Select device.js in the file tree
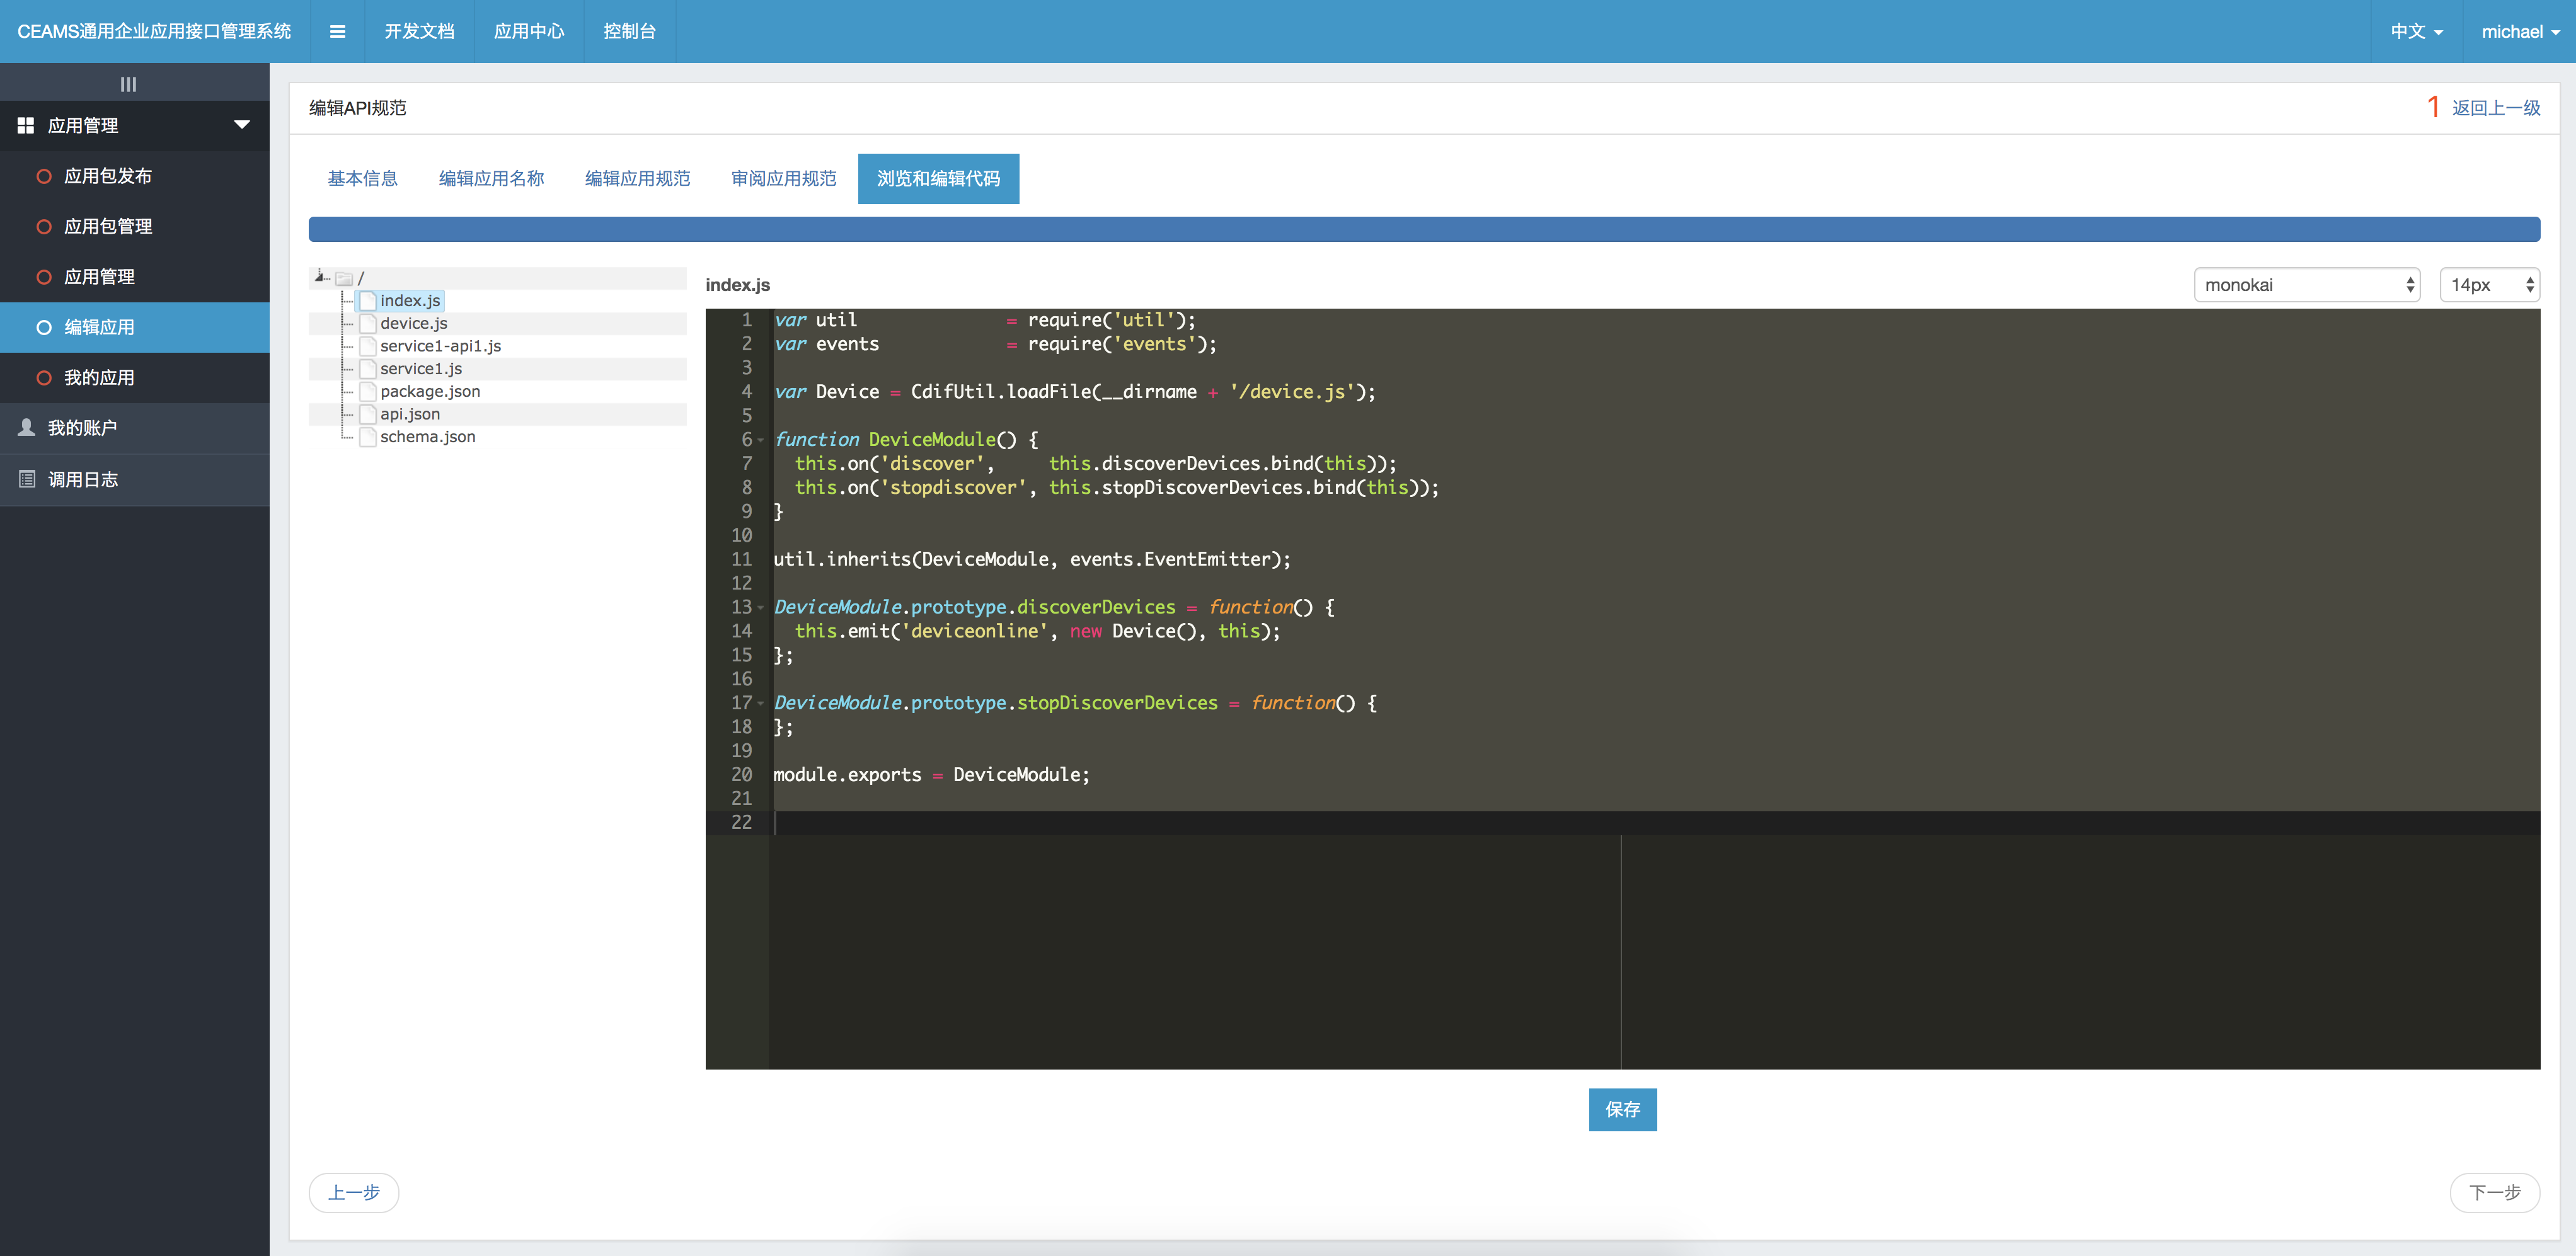This screenshot has height=1256, width=2576. (414, 323)
